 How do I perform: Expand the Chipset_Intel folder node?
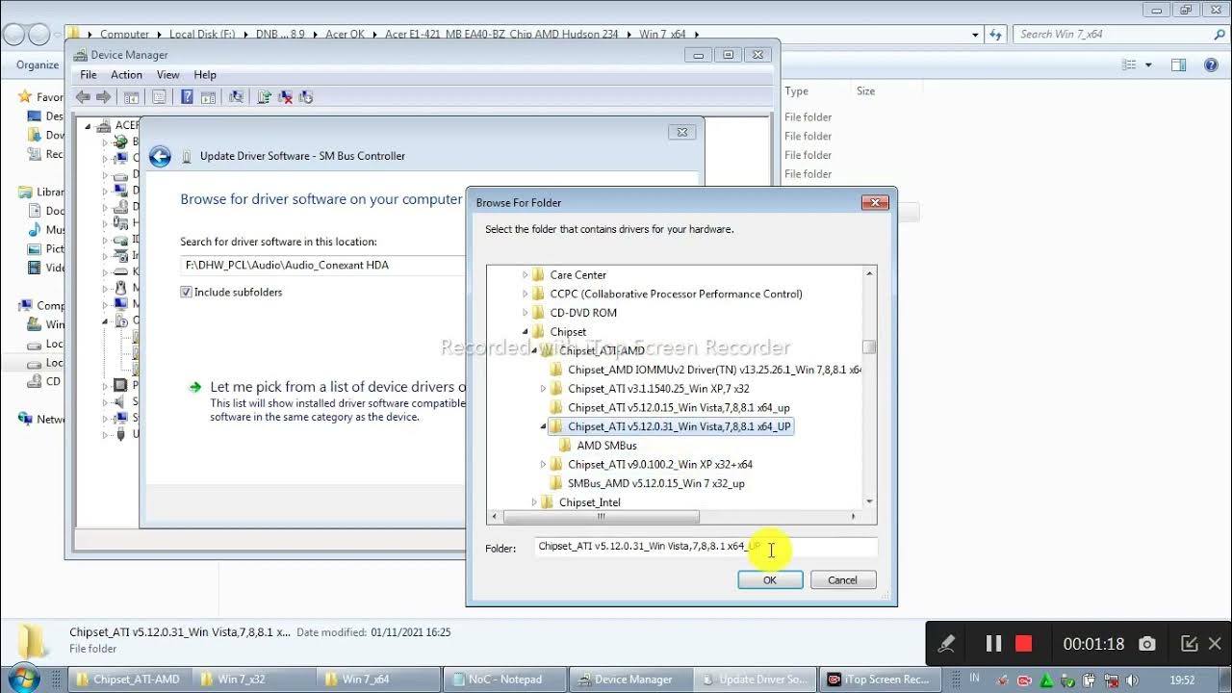point(534,502)
